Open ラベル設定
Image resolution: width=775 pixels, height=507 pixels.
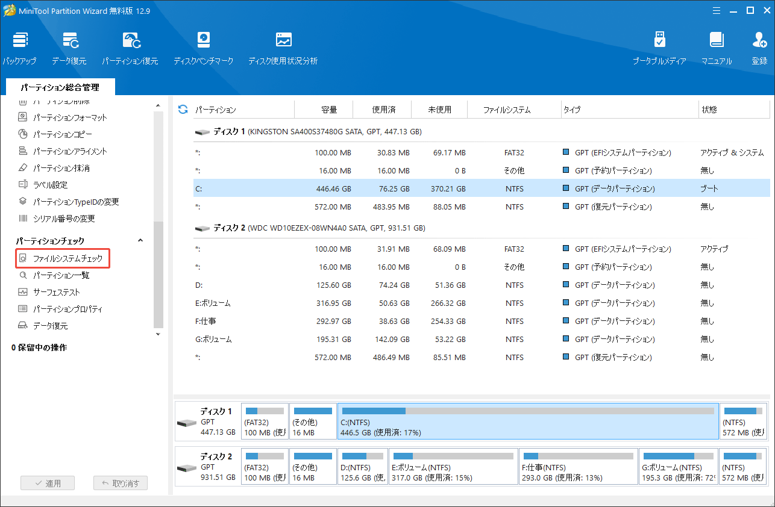coord(42,185)
